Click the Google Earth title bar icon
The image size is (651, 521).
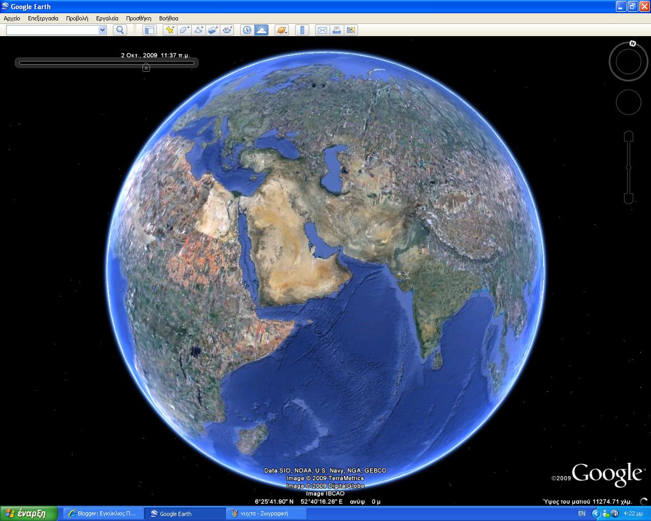click(6, 7)
